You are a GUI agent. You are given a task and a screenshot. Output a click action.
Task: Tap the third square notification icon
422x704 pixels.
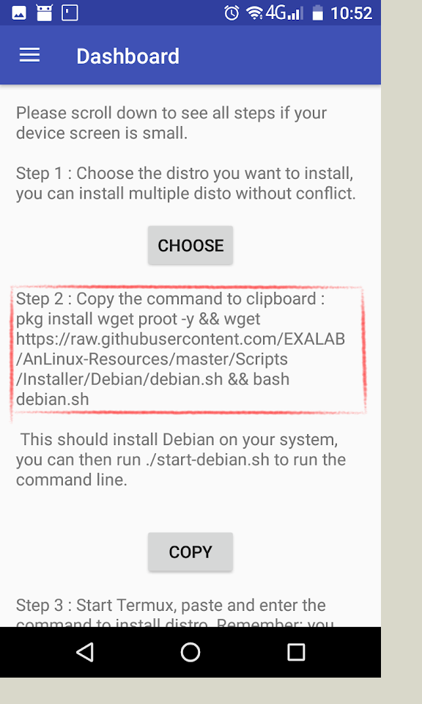(x=70, y=13)
